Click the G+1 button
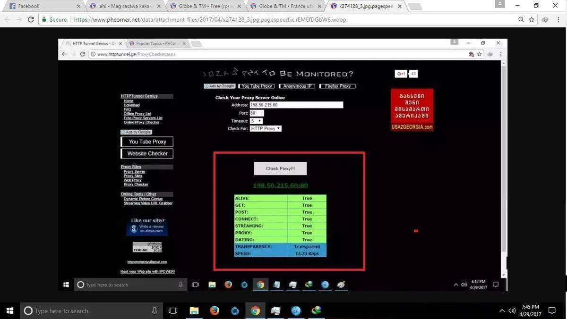The width and height of the screenshot is (567, 319). tap(401, 74)
